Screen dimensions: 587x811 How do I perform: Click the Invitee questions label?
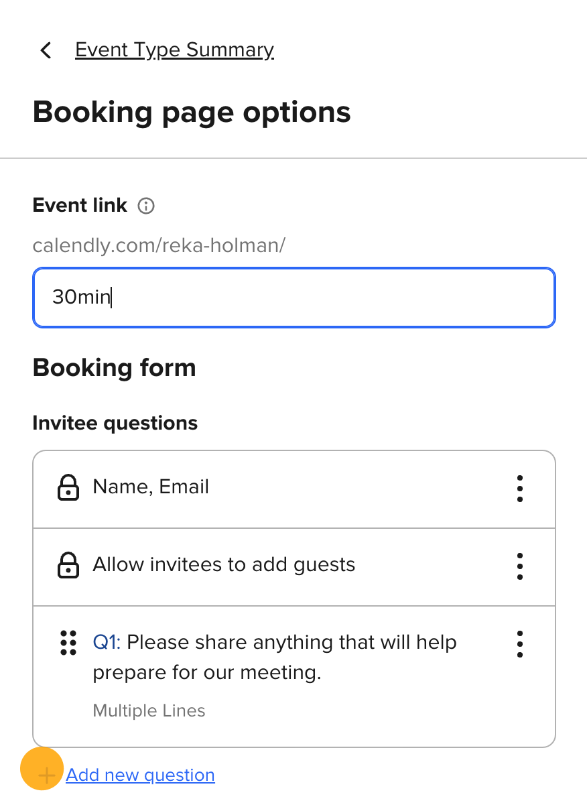(115, 424)
